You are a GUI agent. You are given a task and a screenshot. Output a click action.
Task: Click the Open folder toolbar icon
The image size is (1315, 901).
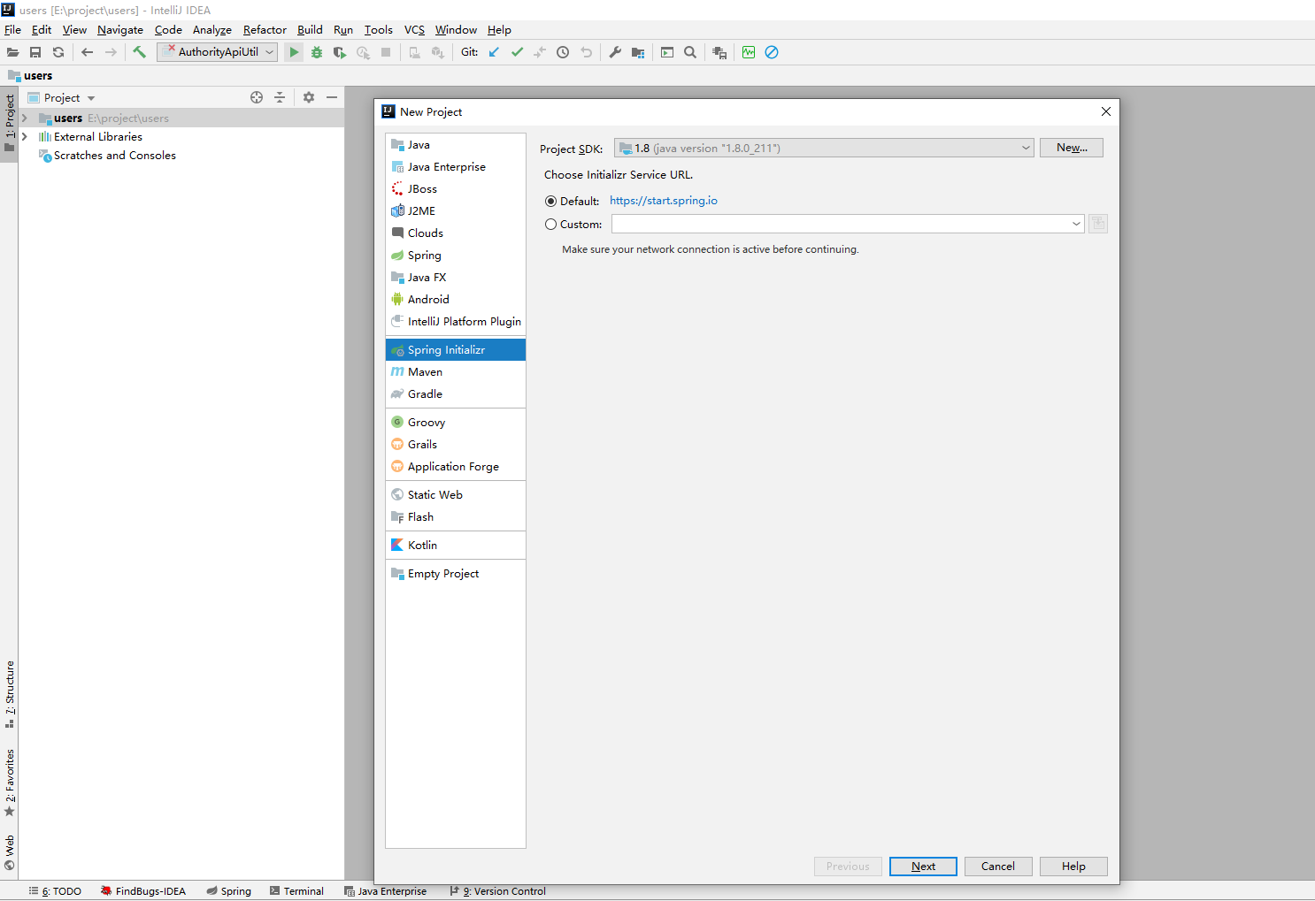coord(12,52)
